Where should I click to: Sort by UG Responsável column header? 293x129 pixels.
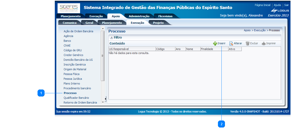point(119,49)
